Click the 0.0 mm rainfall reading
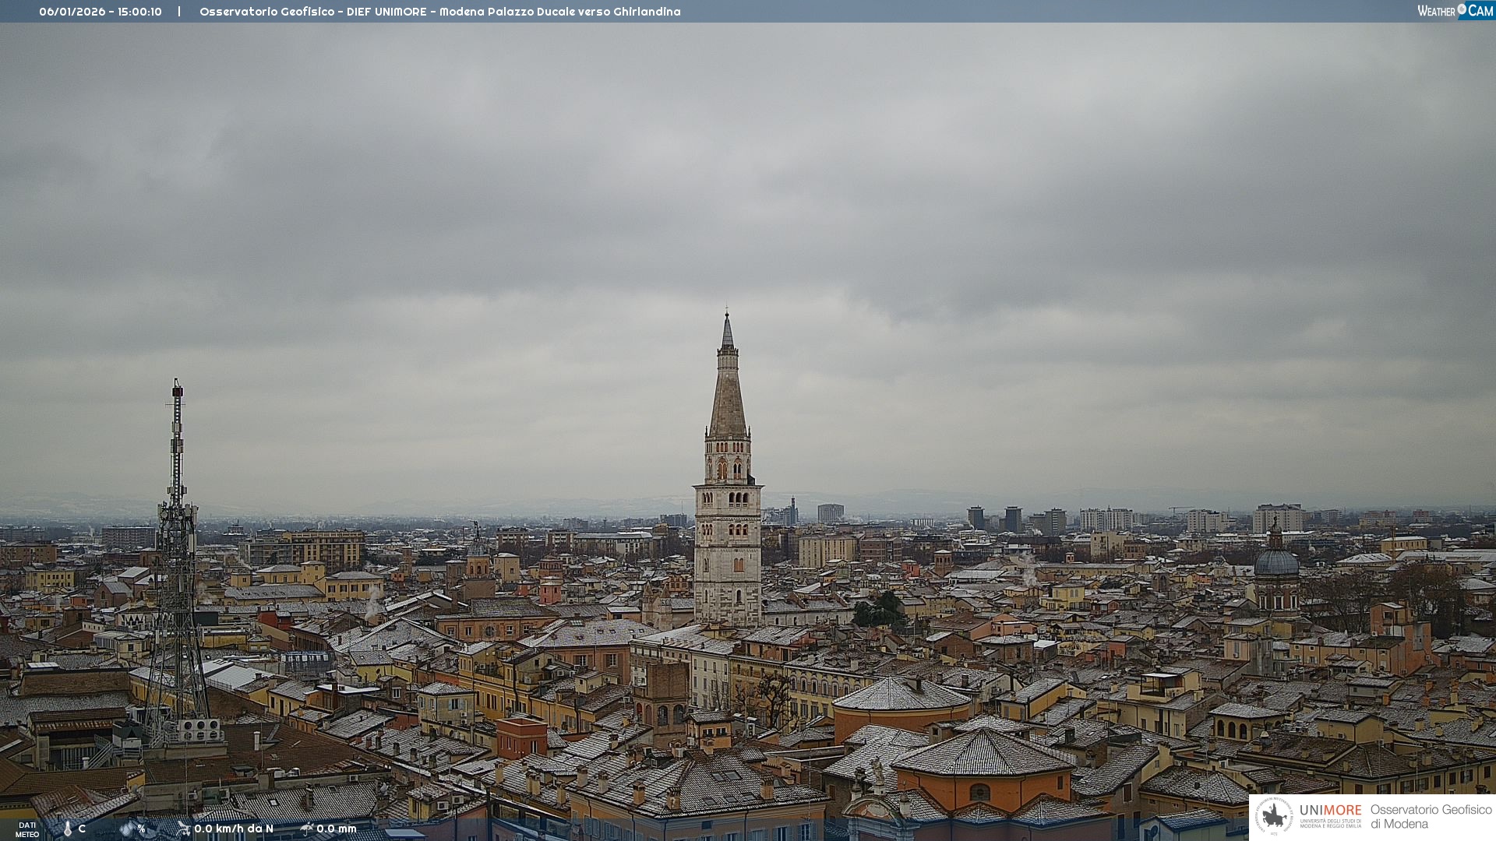This screenshot has height=841, width=1496. 337,829
